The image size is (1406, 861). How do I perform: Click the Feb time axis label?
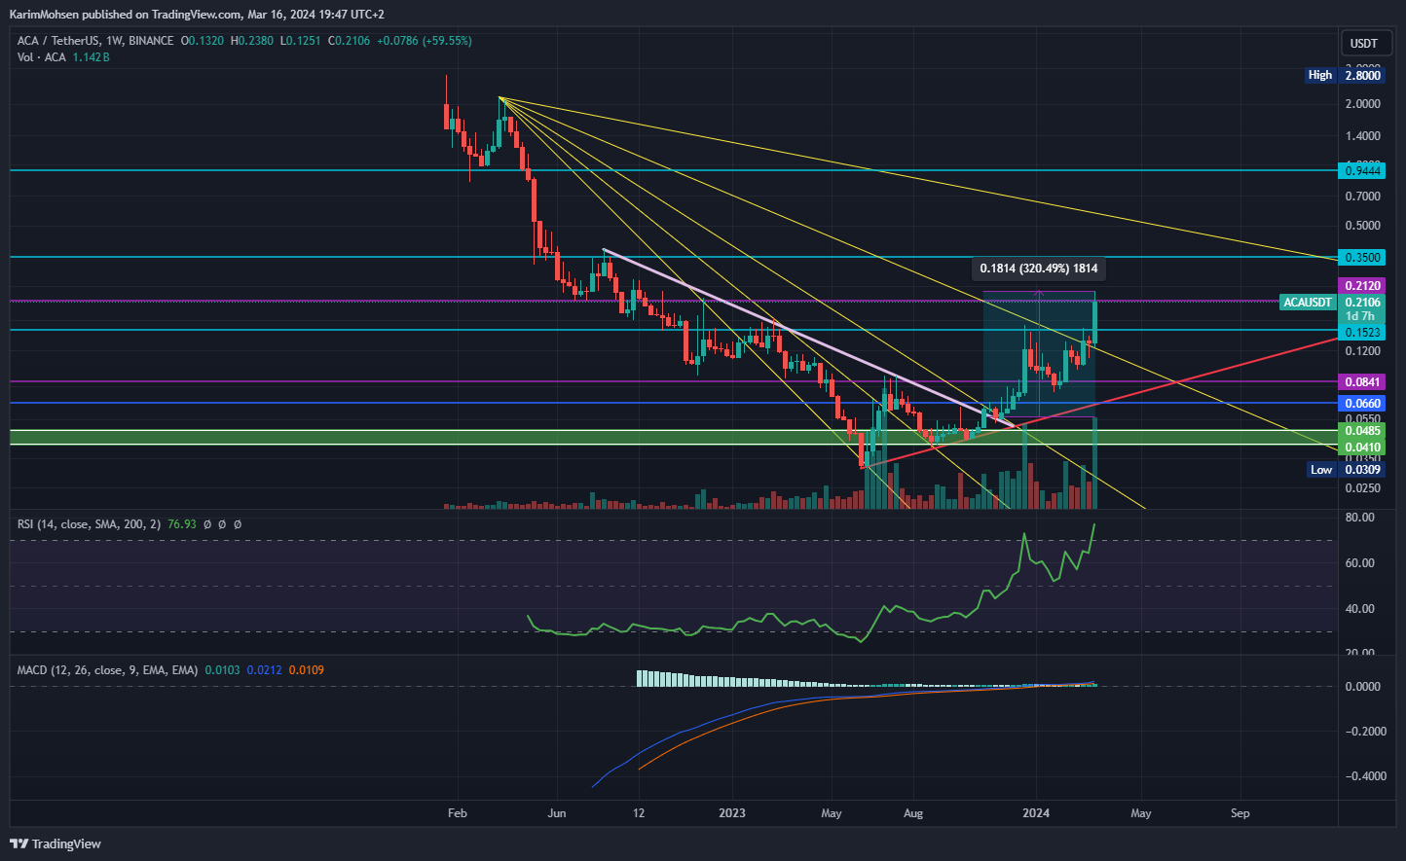[x=457, y=813]
